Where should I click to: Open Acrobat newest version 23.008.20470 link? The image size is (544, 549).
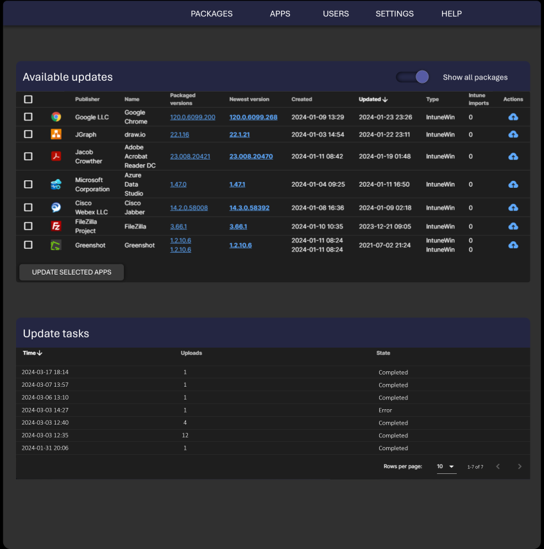pyautogui.click(x=251, y=156)
